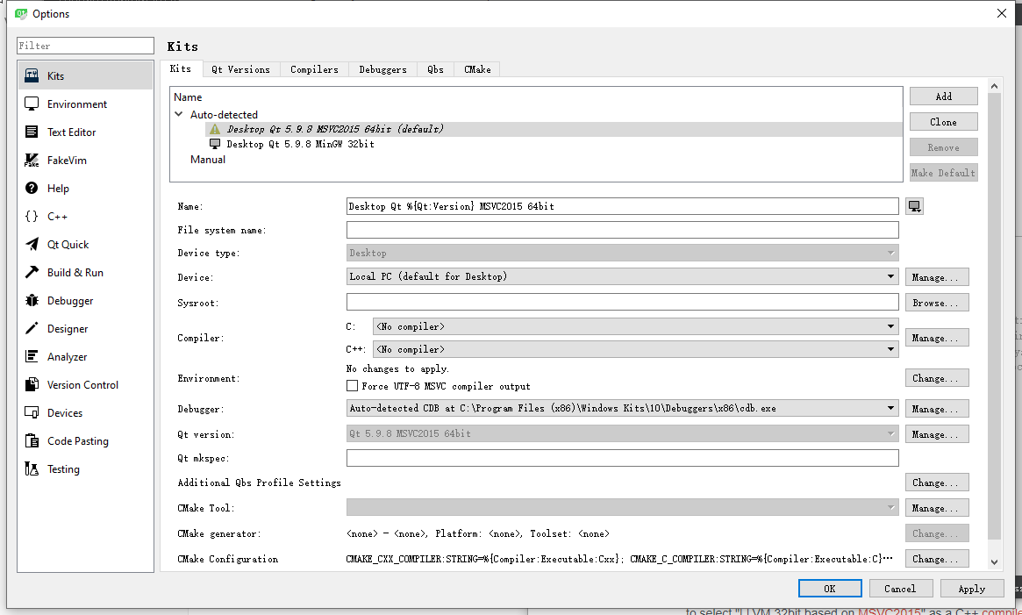Click the Sysroot input field
The width and height of the screenshot is (1022, 615).
click(x=623, y=302)
